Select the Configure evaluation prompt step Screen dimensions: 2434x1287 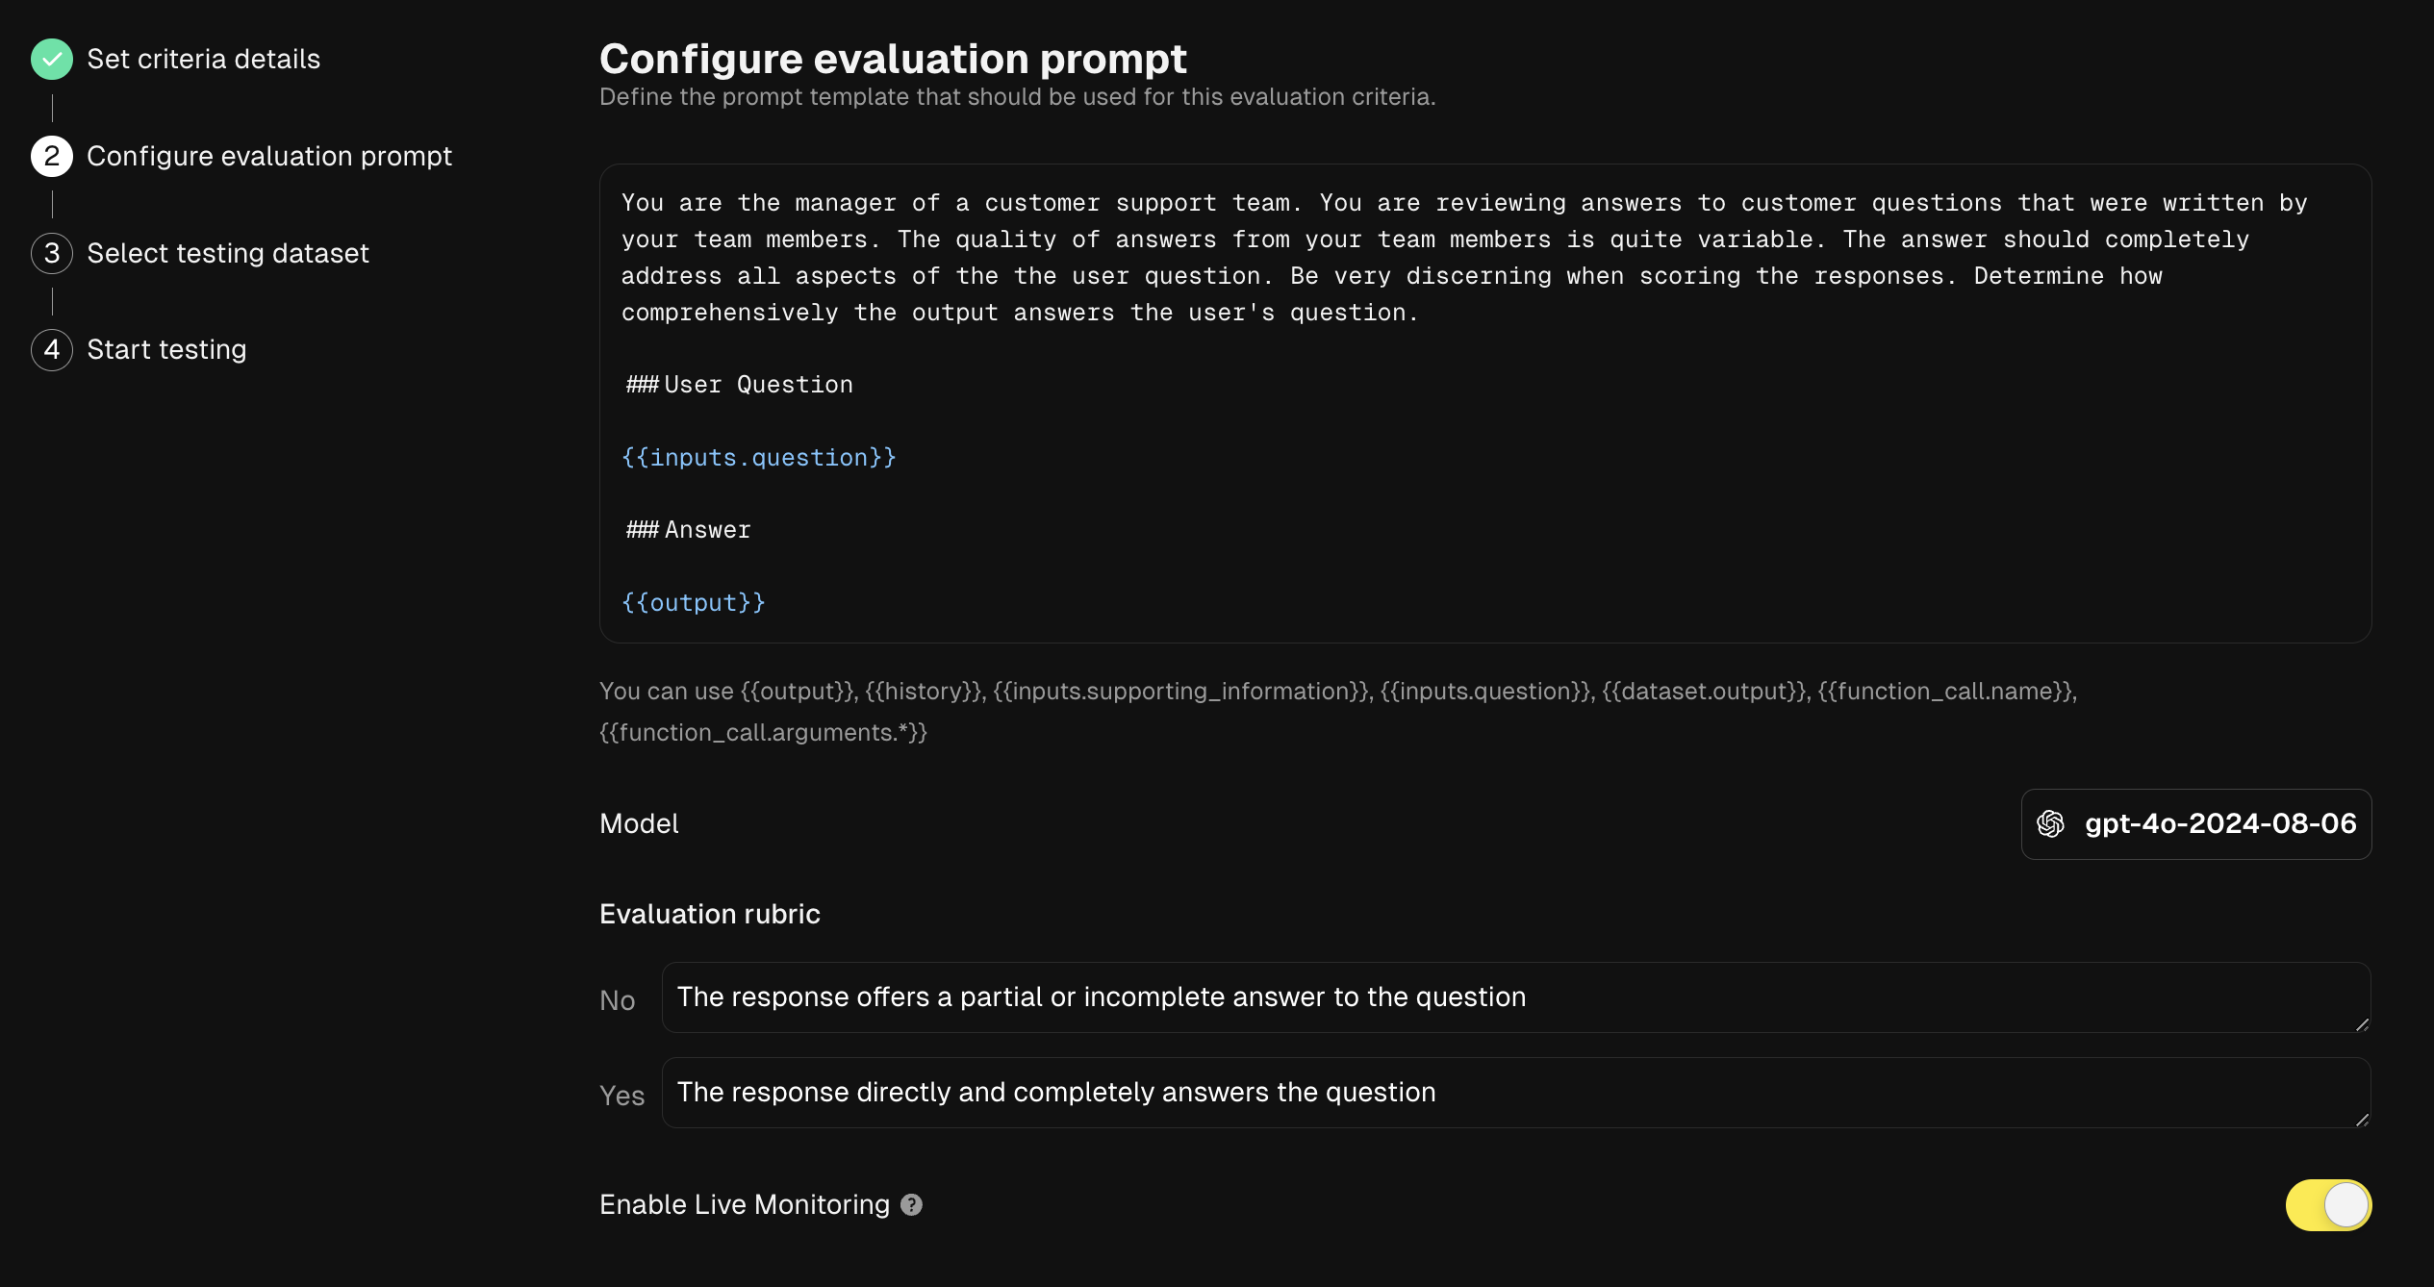(x=269, y=156)
